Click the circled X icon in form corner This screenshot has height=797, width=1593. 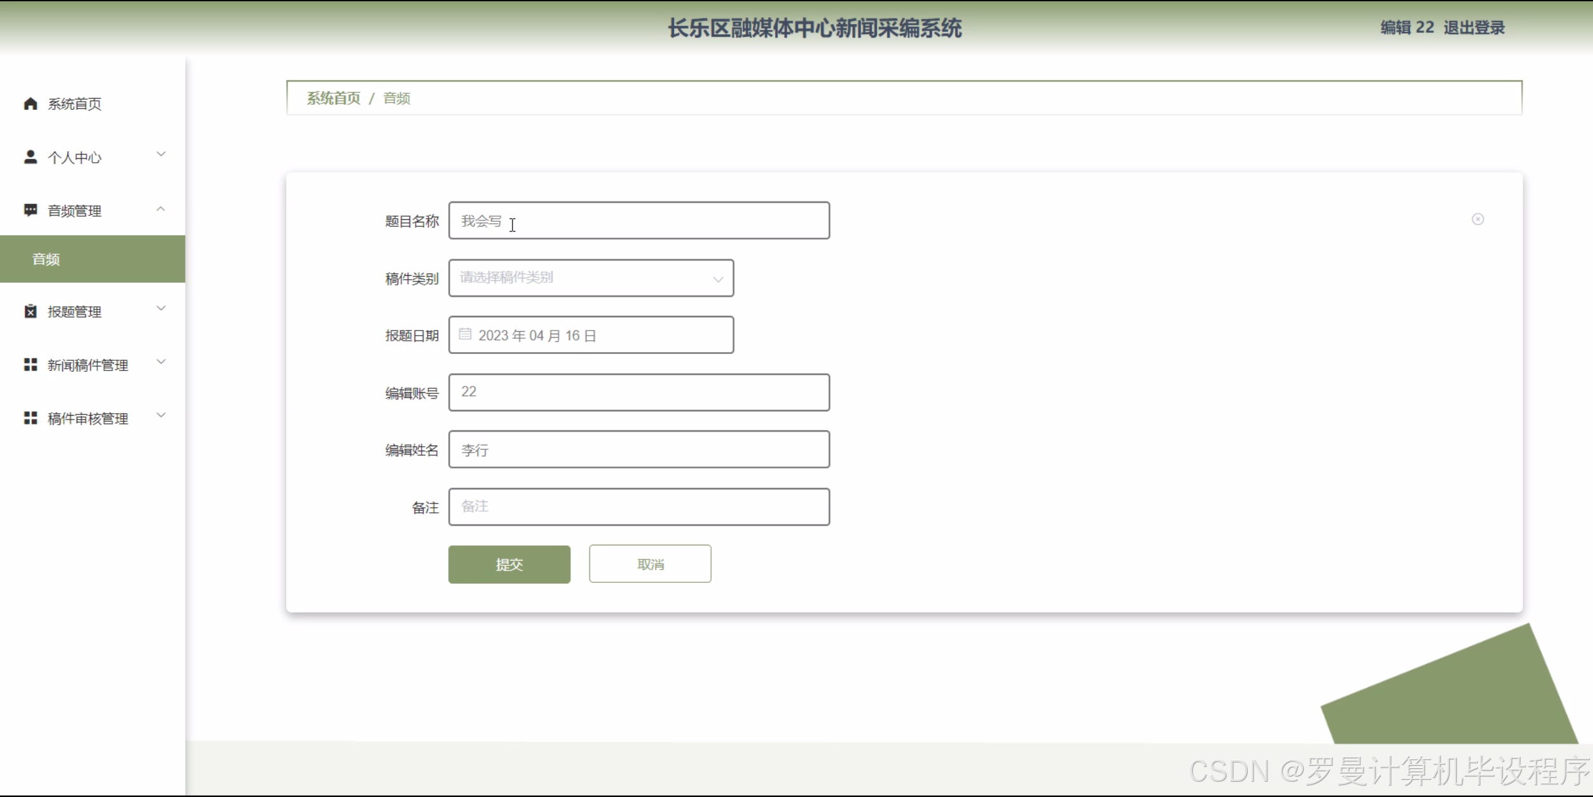pyautogui.click(x=1478, y=219)
